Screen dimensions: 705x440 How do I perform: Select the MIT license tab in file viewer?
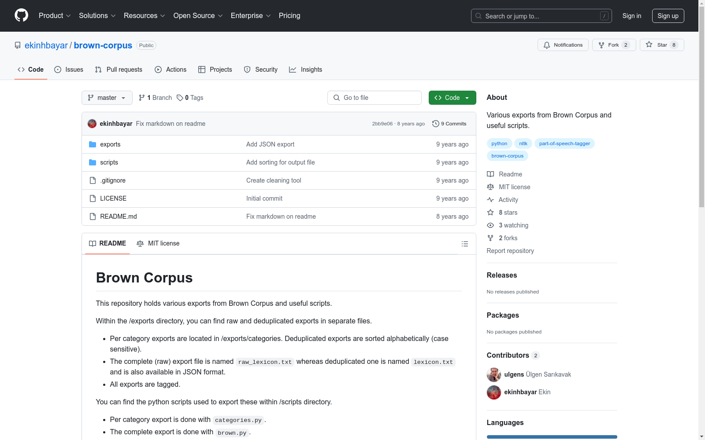pos(158,243)
